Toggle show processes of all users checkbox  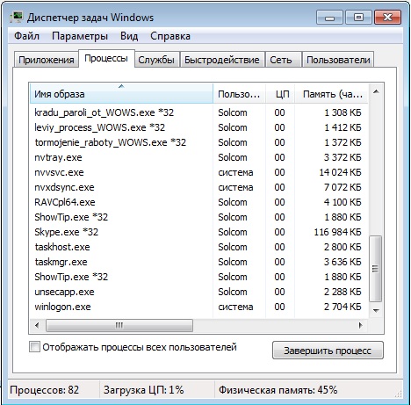34,347
